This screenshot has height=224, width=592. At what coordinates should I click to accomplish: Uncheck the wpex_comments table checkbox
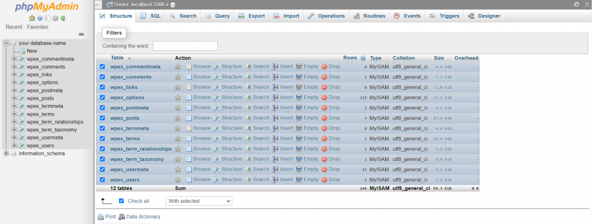click(102, 77)
